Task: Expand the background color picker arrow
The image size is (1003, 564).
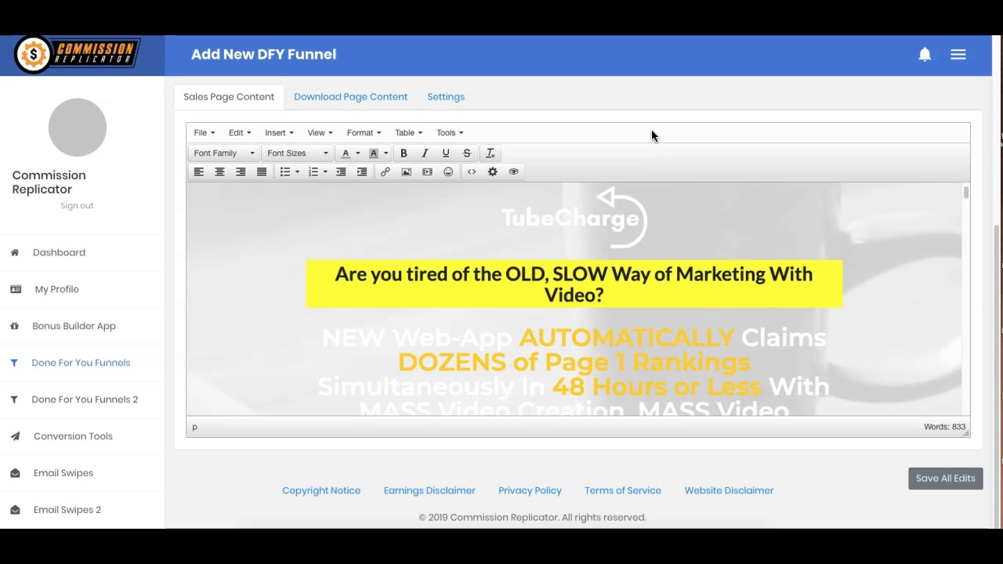Action: pos(386,154)
